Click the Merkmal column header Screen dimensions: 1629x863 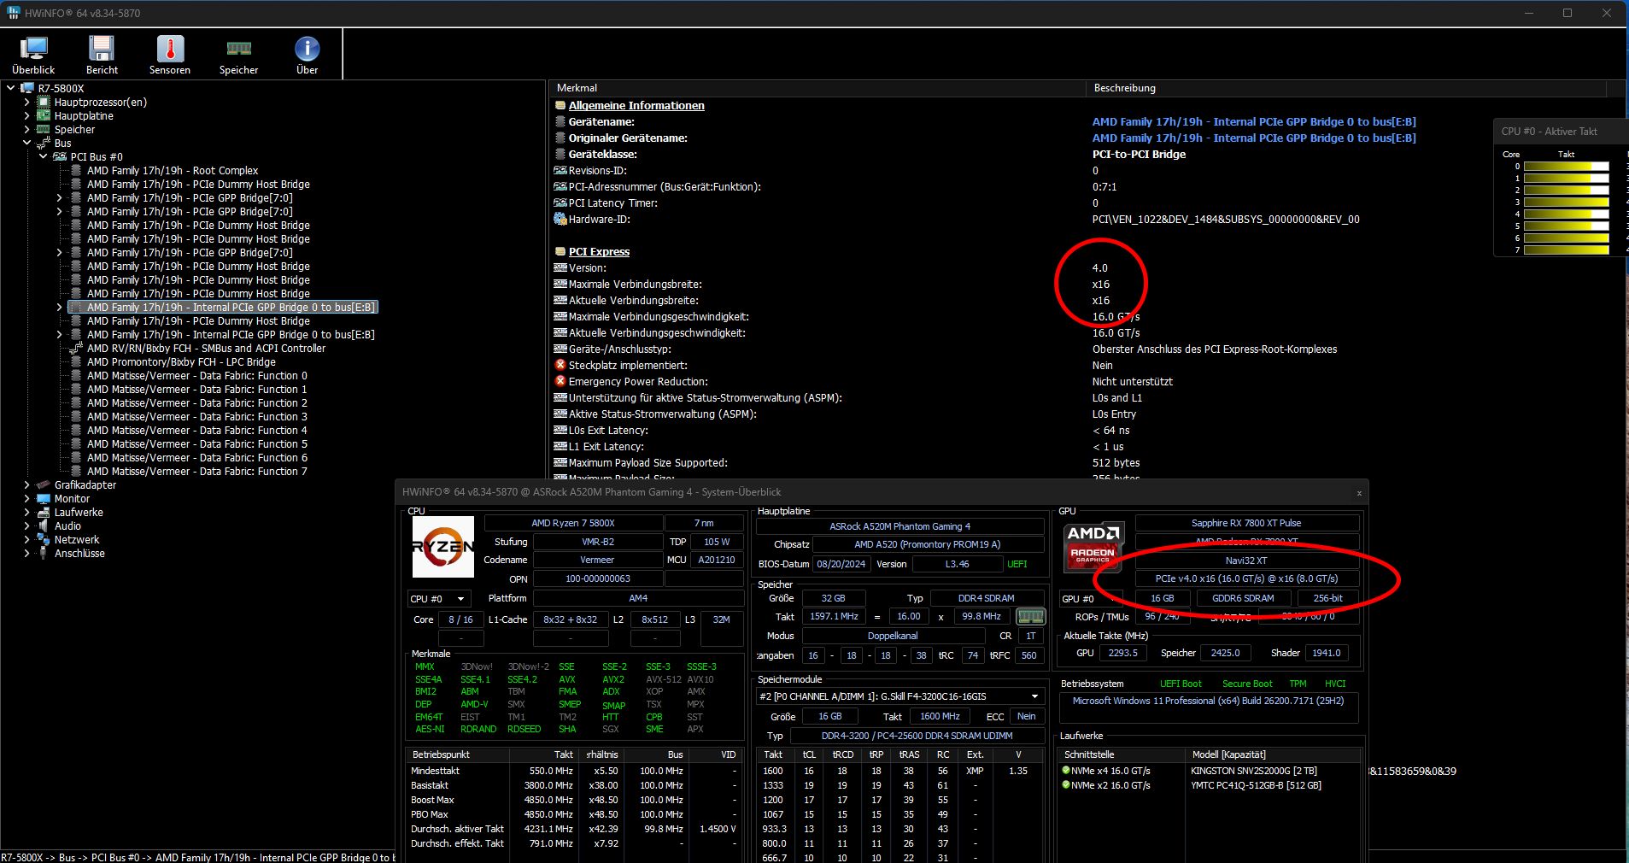[817, 88]
